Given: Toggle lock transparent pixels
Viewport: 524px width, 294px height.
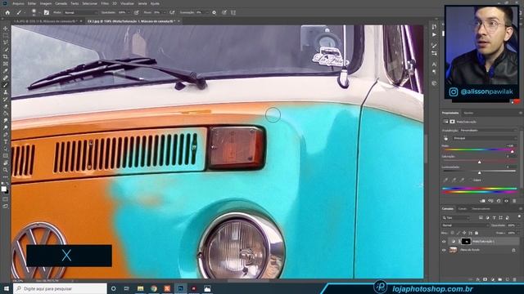Looking at the screenshot, I should point(453,233).
